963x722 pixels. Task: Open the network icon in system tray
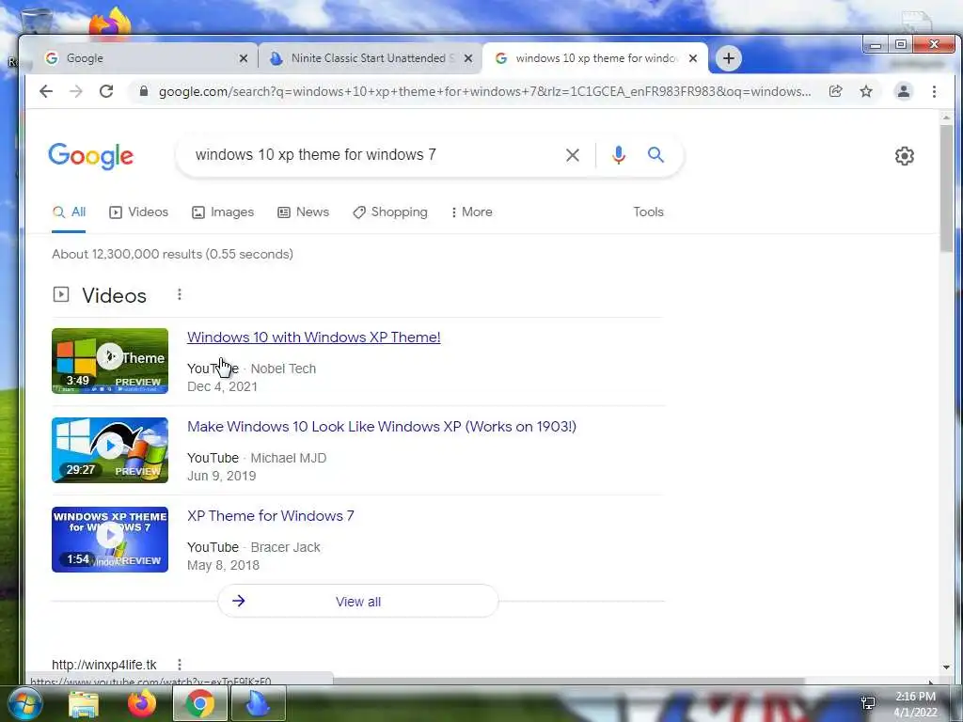[x=868, y=703]
